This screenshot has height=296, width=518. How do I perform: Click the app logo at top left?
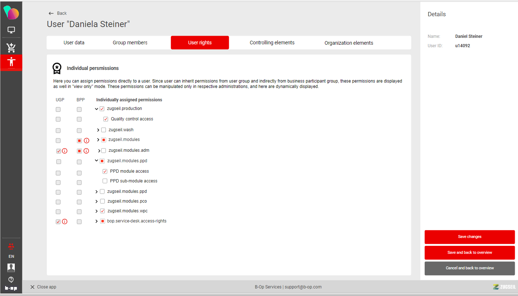click(x=11, y=13)
